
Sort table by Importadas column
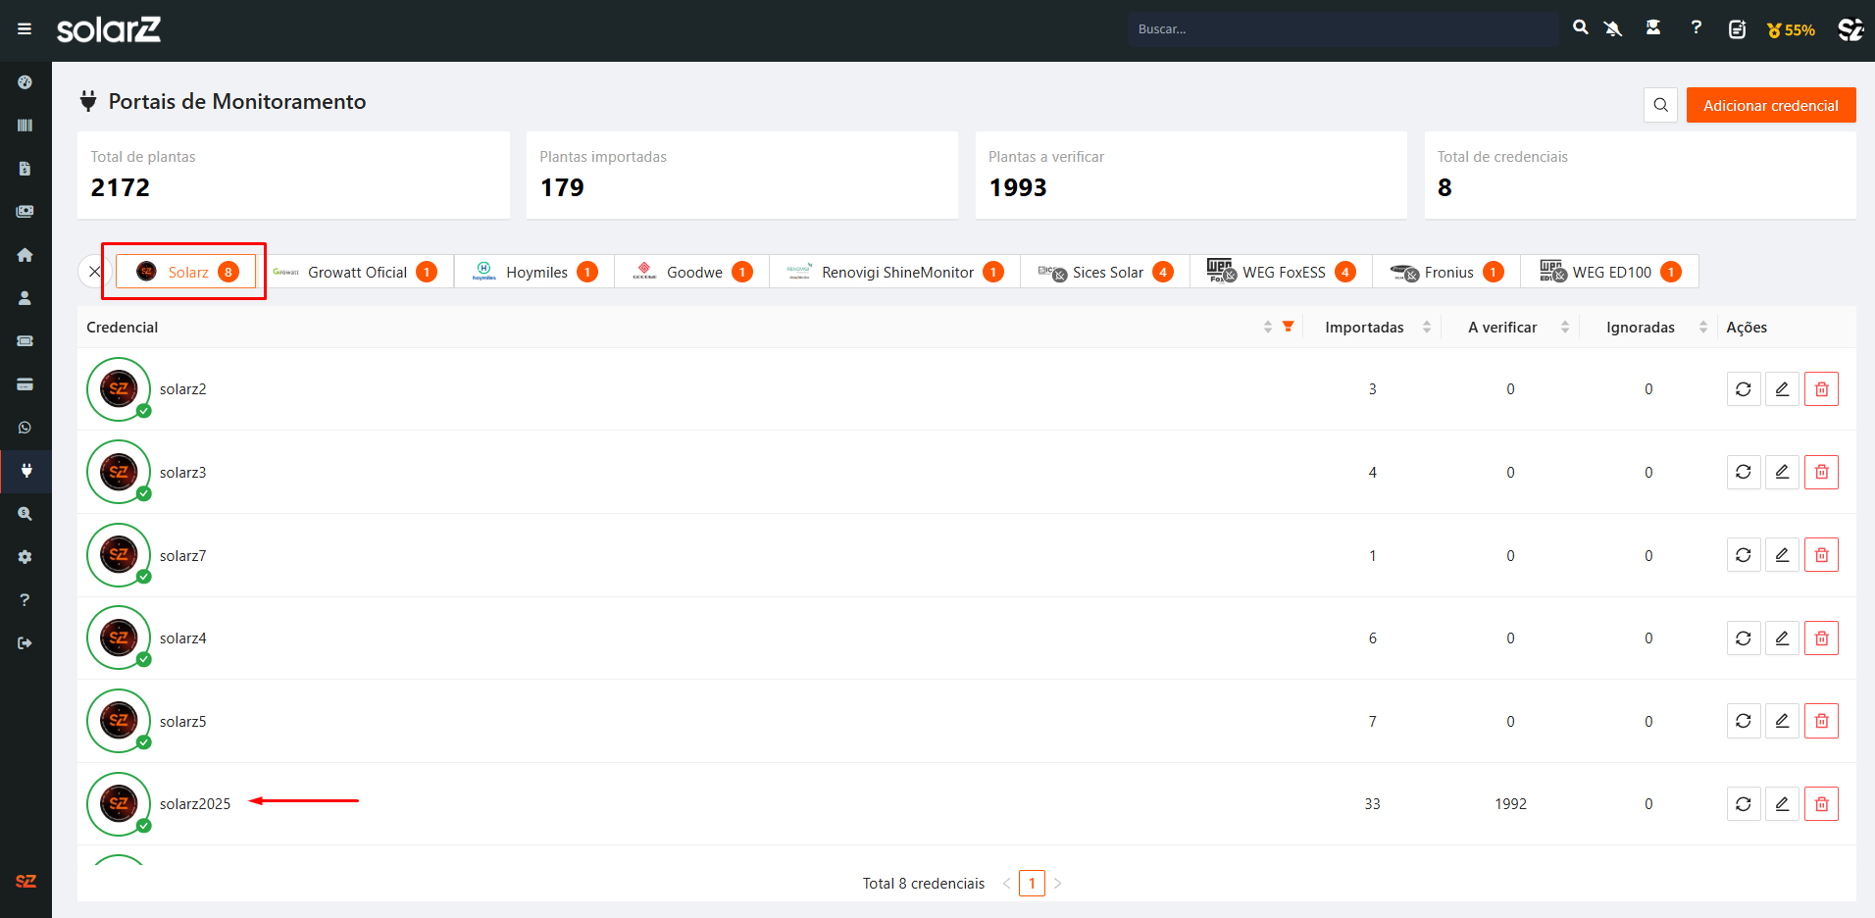pos(1426,328)
